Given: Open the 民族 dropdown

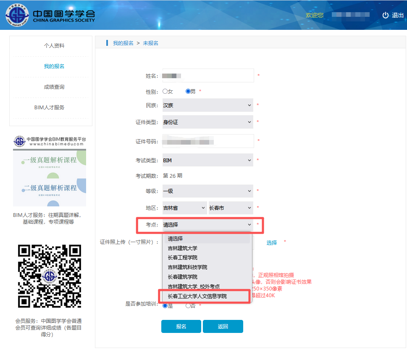Looking at the screenshot, I should (x=207, y=105).
